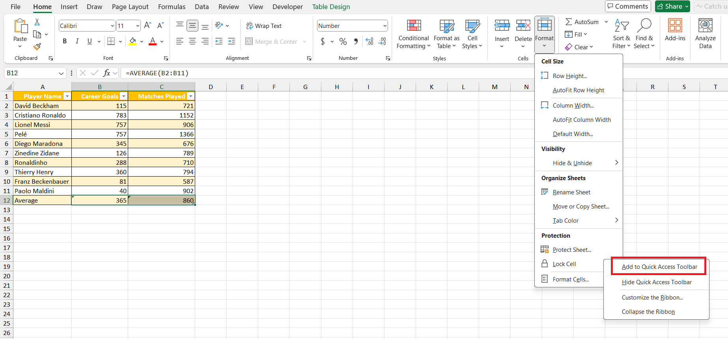Click the Orientation text angle icon
The height and width of the screenshot is (339, 728).
219,26
